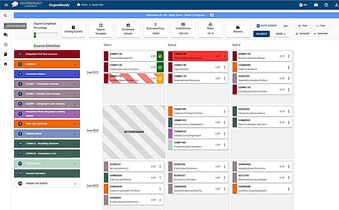Viewport: 339px width, 210px height.
Task: Open the Degree Template tab
Action: point(101,30)
